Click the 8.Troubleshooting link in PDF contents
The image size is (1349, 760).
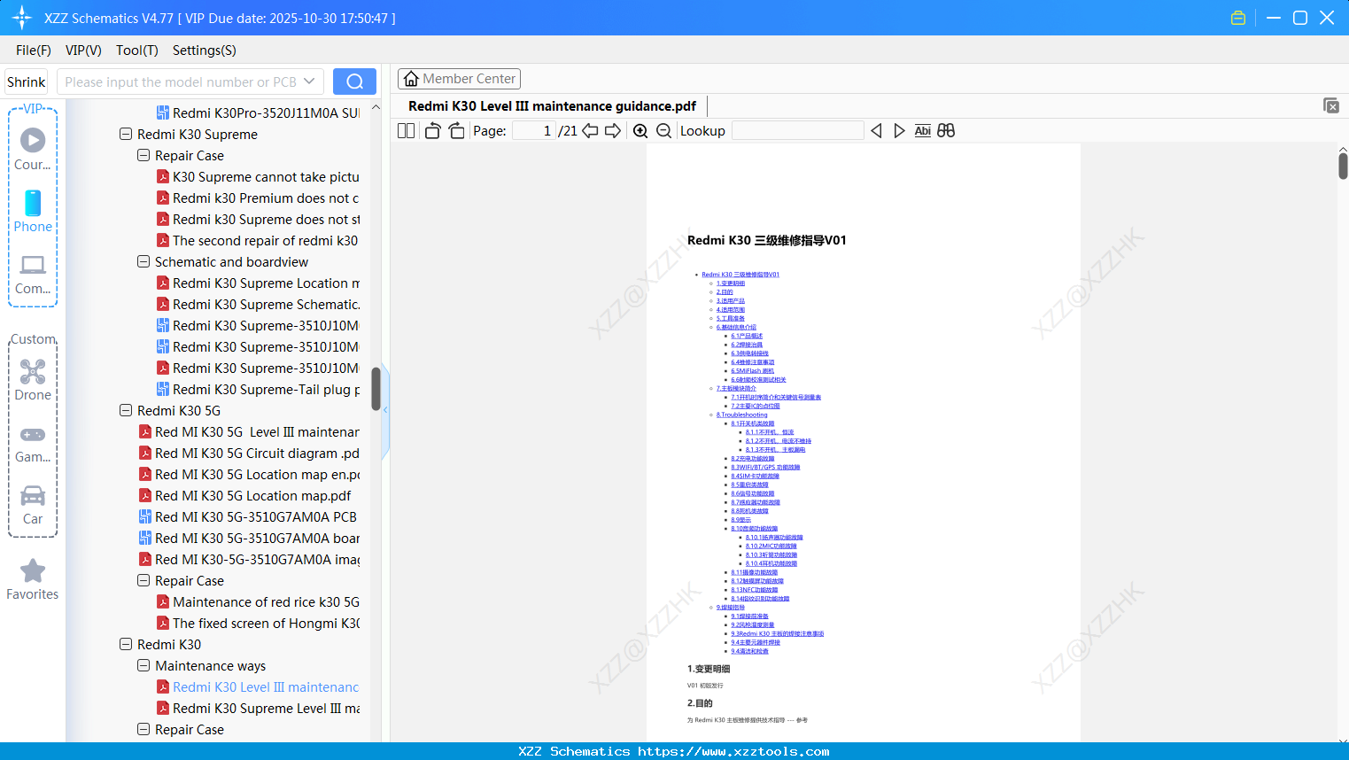click(x=742, y=415)
